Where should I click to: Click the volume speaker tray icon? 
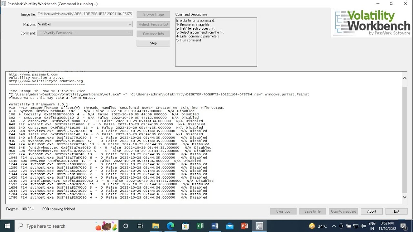coord(363,226)
